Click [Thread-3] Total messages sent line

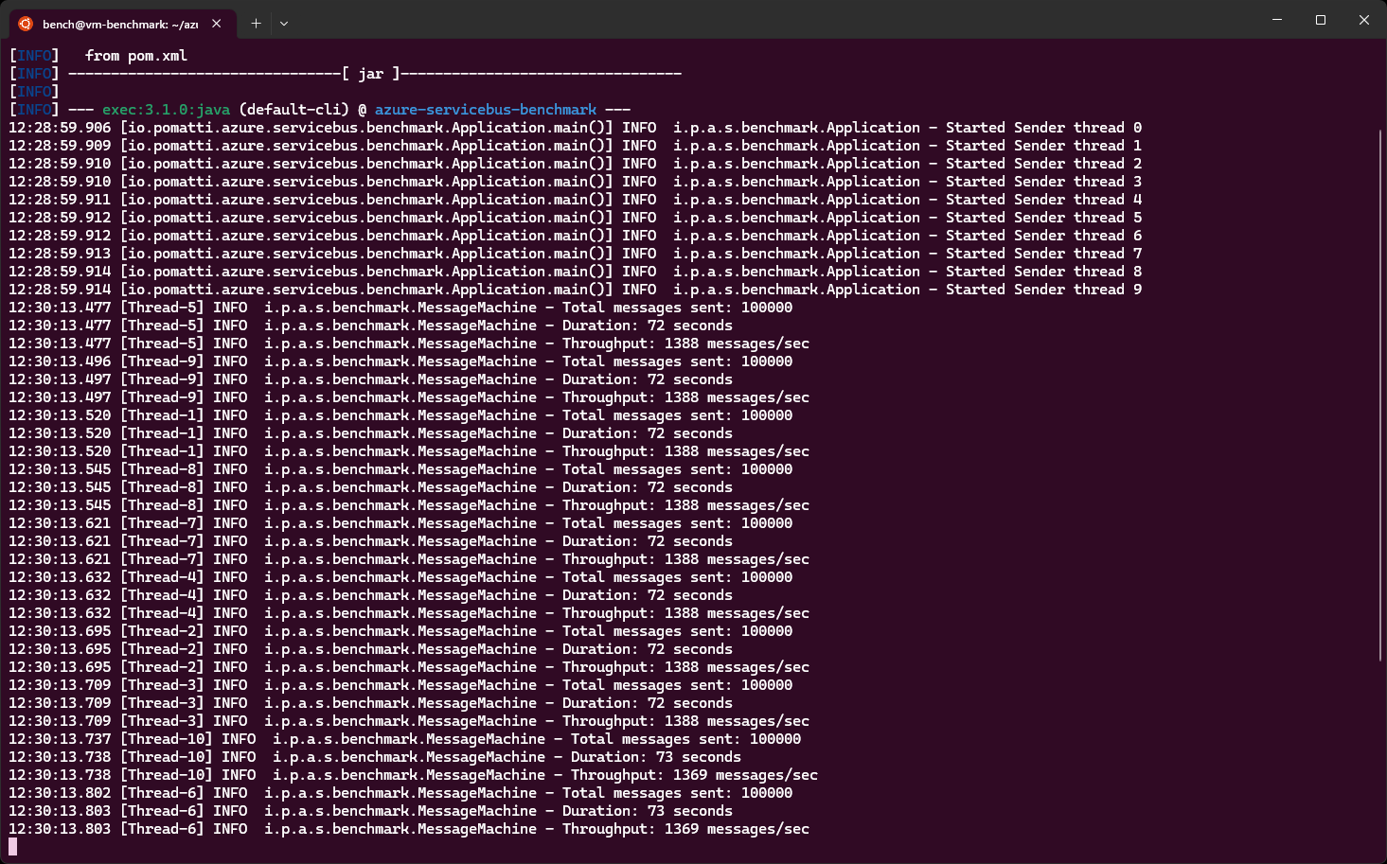(x=400, y=685)
